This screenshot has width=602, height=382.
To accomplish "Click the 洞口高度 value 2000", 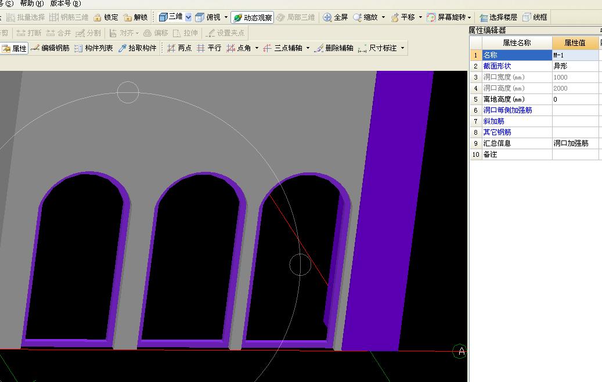I will click(575, 88).
